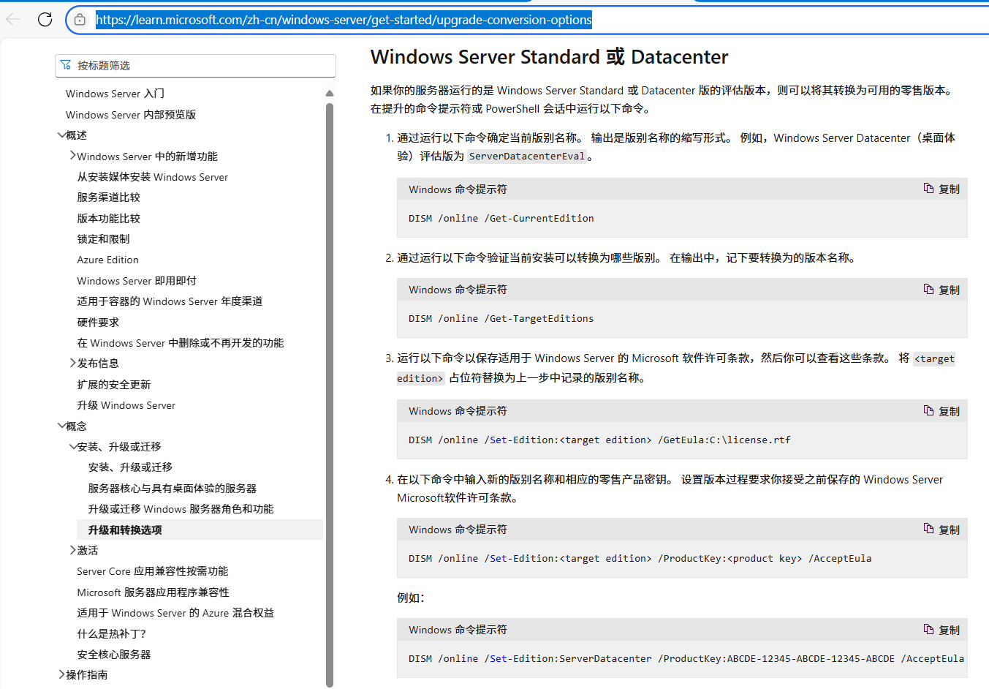Select the address bar URL
Screen dimensions: 989x689
pyautogui.click(x=344, y=20)
